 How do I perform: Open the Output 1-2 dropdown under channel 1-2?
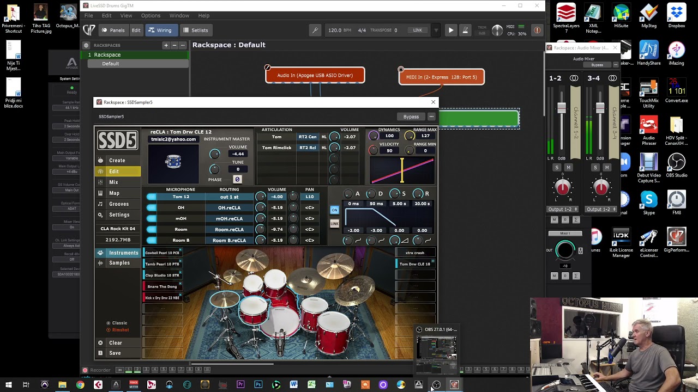tap(563, 209)
